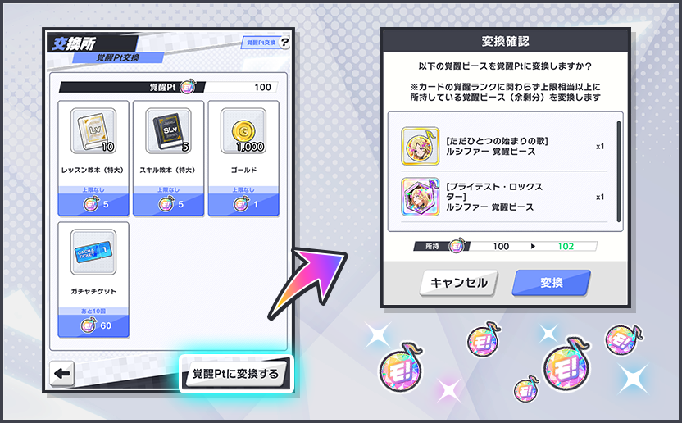Confirm with the blue 変換 button

(x=552, y=283)
